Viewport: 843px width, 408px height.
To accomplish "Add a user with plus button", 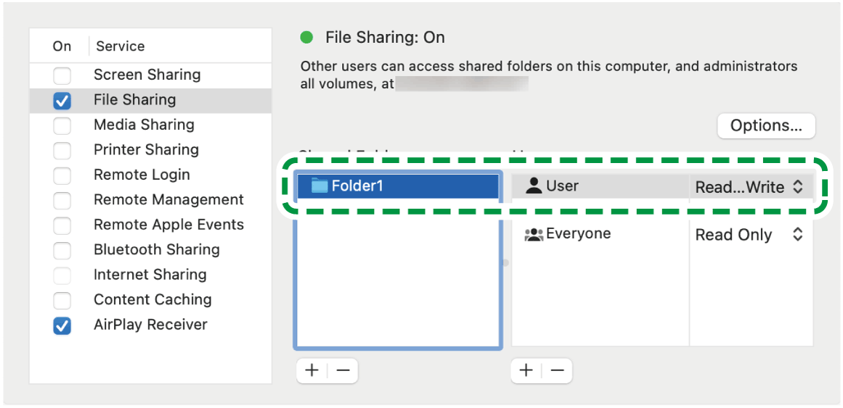I will [526, 370].
